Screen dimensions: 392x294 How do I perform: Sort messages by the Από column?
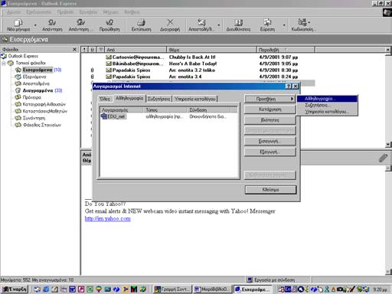136,50
